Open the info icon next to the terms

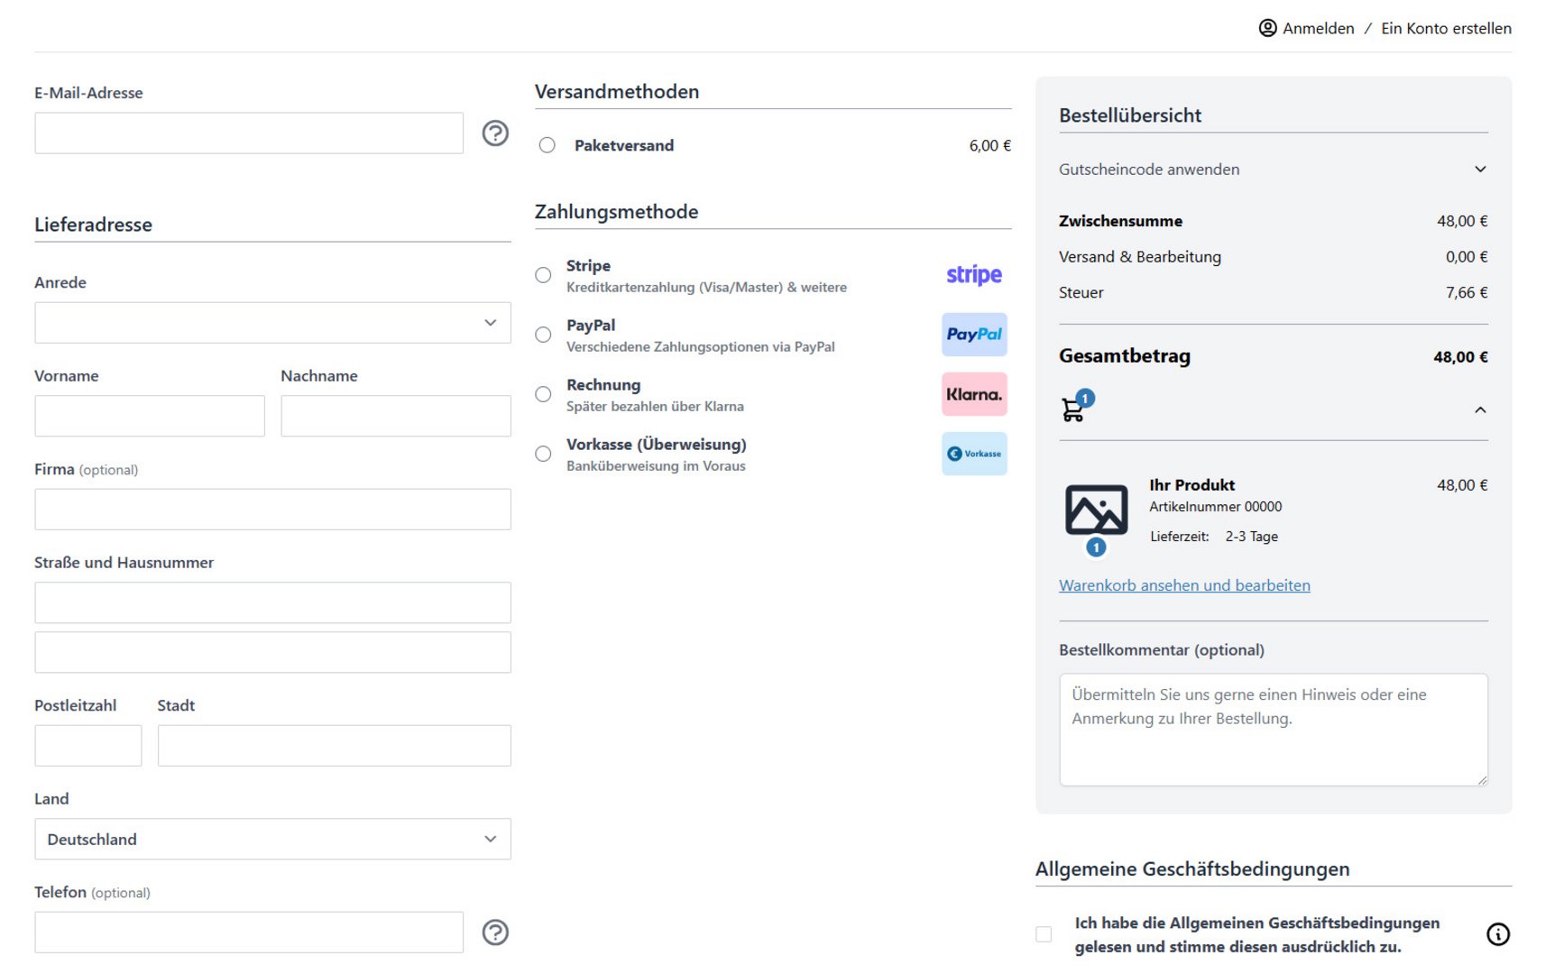1497,934
